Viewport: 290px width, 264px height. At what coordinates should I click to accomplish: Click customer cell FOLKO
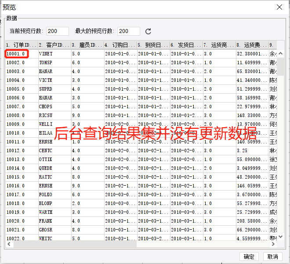click(55, 195)
